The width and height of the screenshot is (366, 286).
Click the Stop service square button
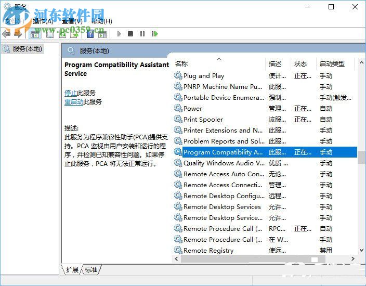130,34
